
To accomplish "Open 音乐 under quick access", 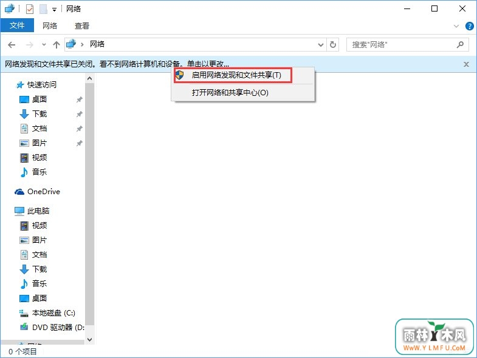I will pos(39,172).
